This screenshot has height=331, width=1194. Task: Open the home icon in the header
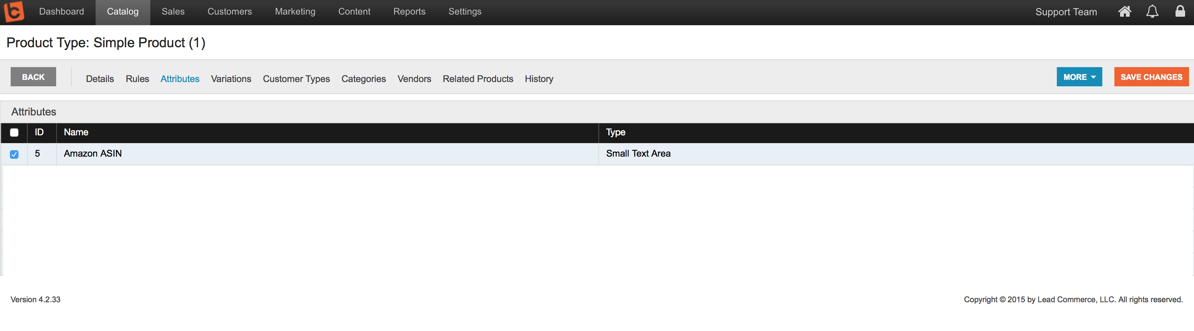click(1124, 12)
